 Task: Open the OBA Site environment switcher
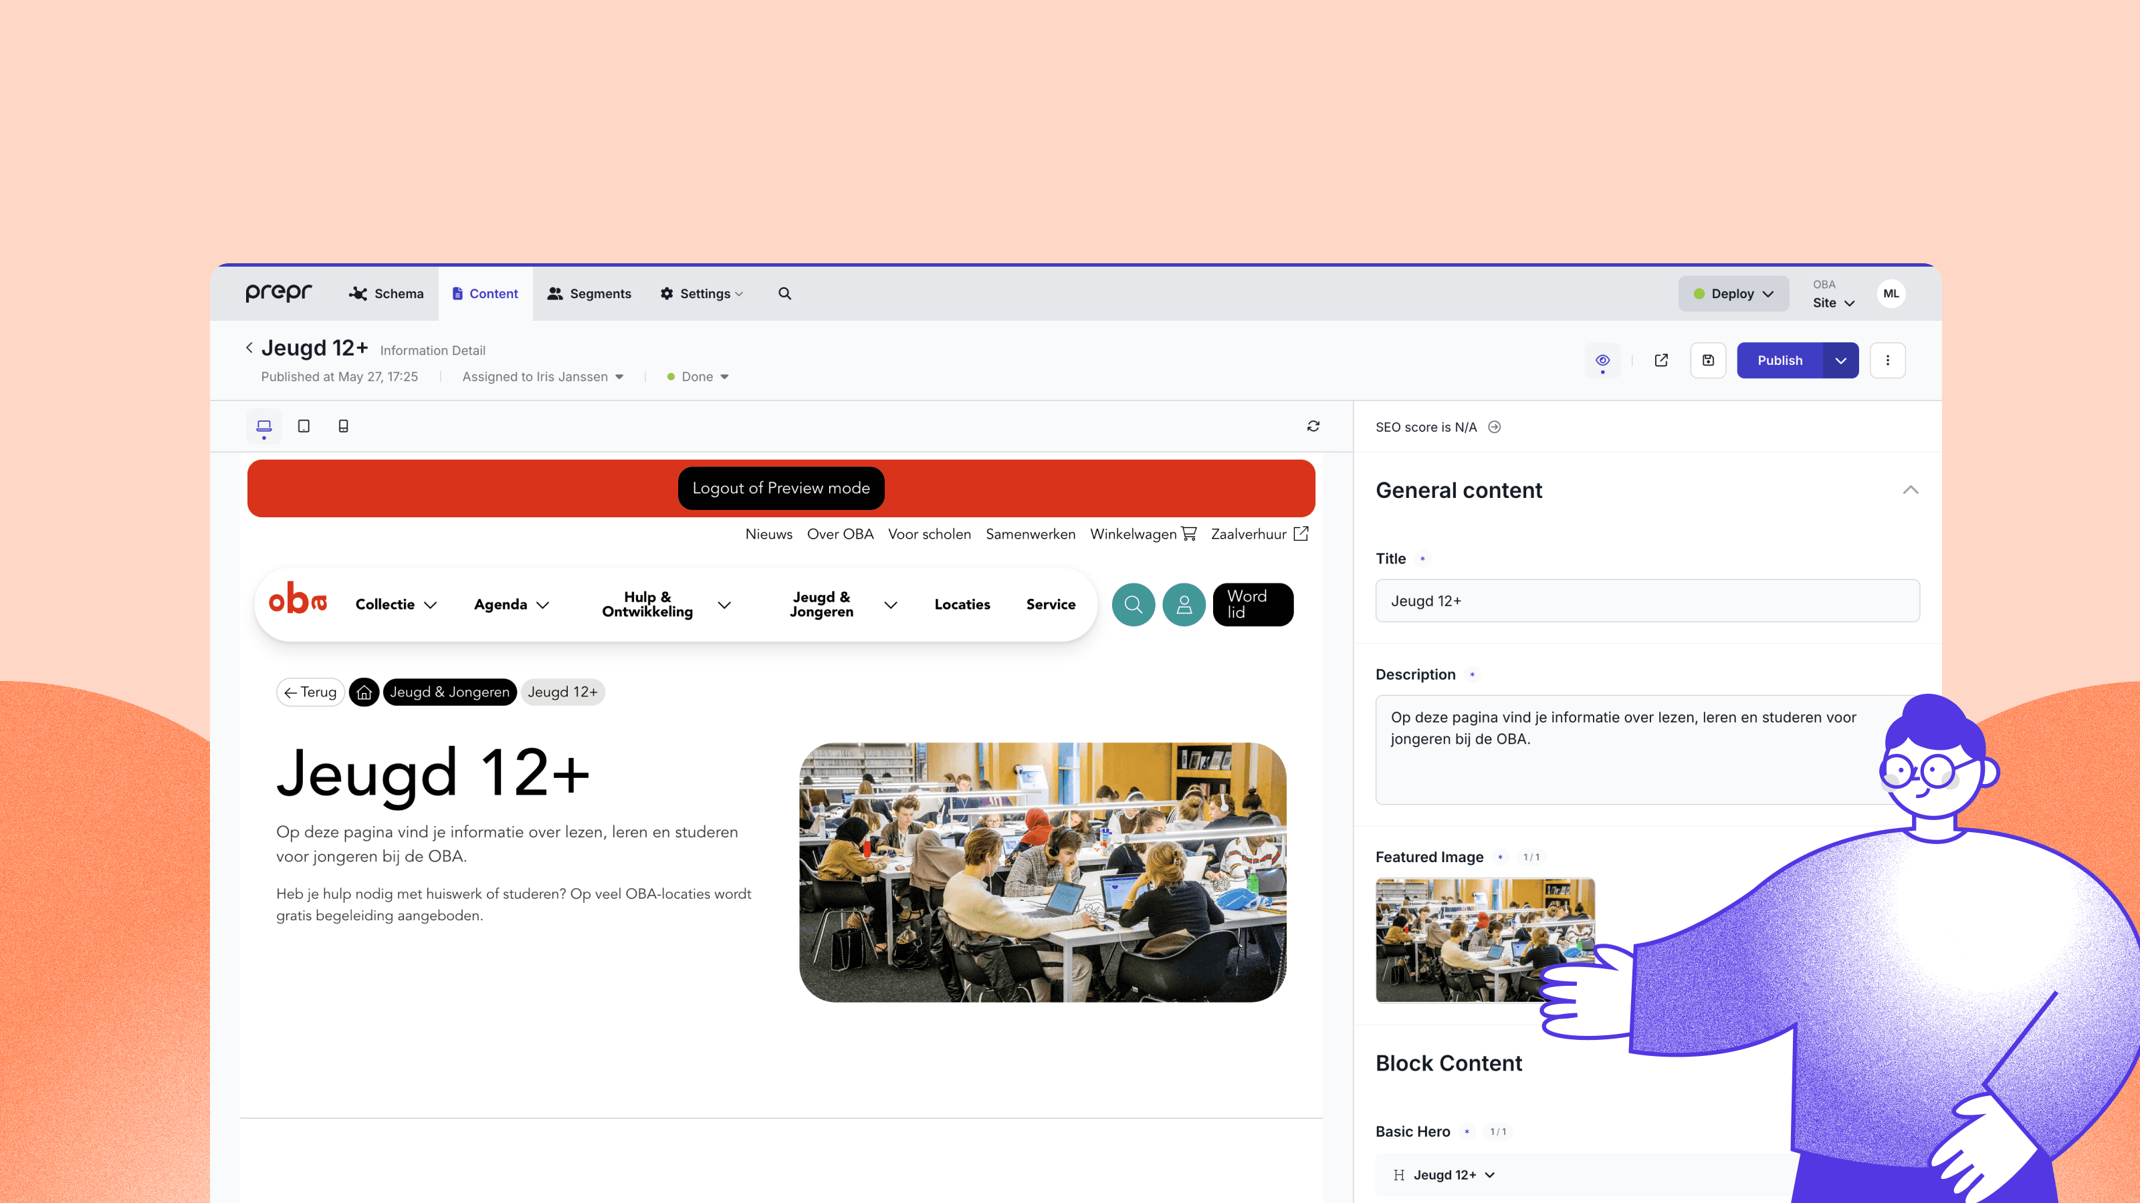(x=1832, y=294)
